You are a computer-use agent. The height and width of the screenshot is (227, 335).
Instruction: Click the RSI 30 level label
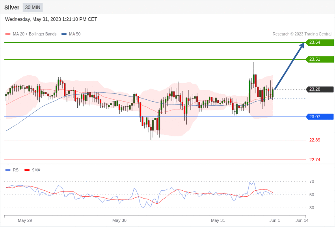[312, 208]
